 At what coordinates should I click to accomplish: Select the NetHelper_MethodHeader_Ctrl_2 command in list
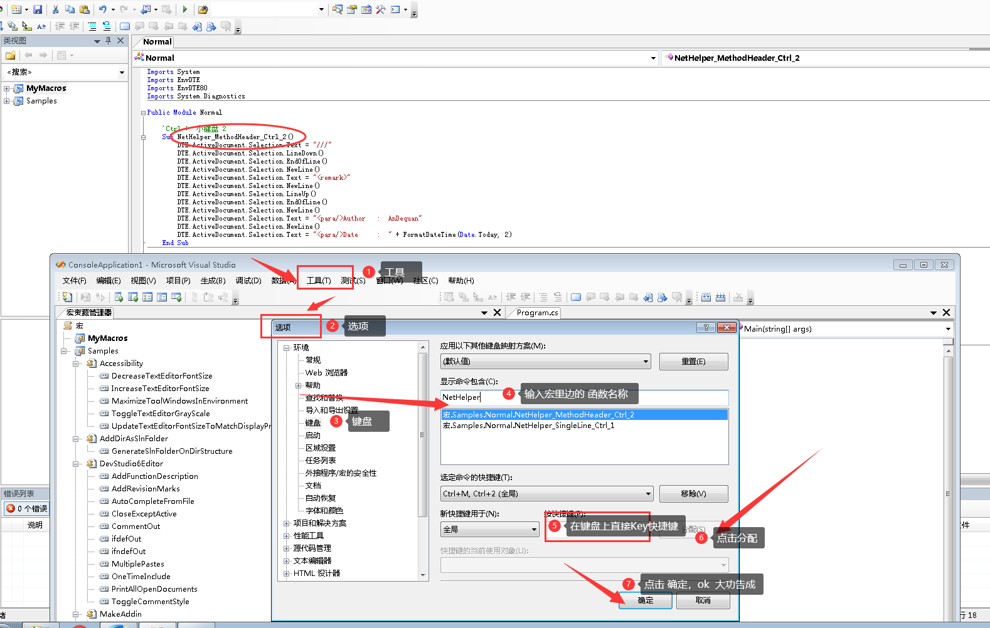pos(584,415)
